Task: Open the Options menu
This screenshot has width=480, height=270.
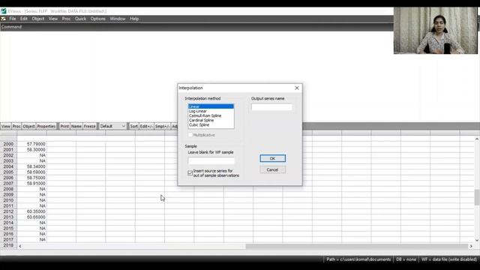Action: coord(98,19)
